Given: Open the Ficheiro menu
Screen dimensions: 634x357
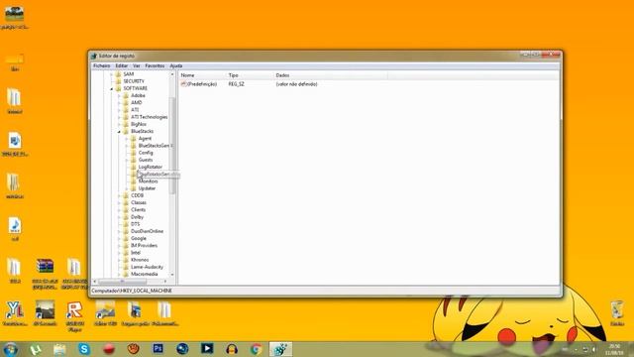Looking at the screenshot, I should (101, 65).
